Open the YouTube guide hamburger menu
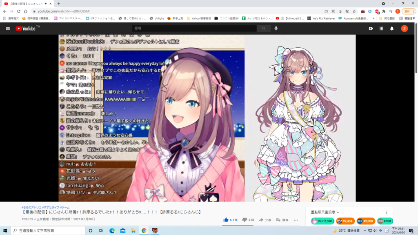The width and height of the screenshot is (418, 235). click(8, 29)
